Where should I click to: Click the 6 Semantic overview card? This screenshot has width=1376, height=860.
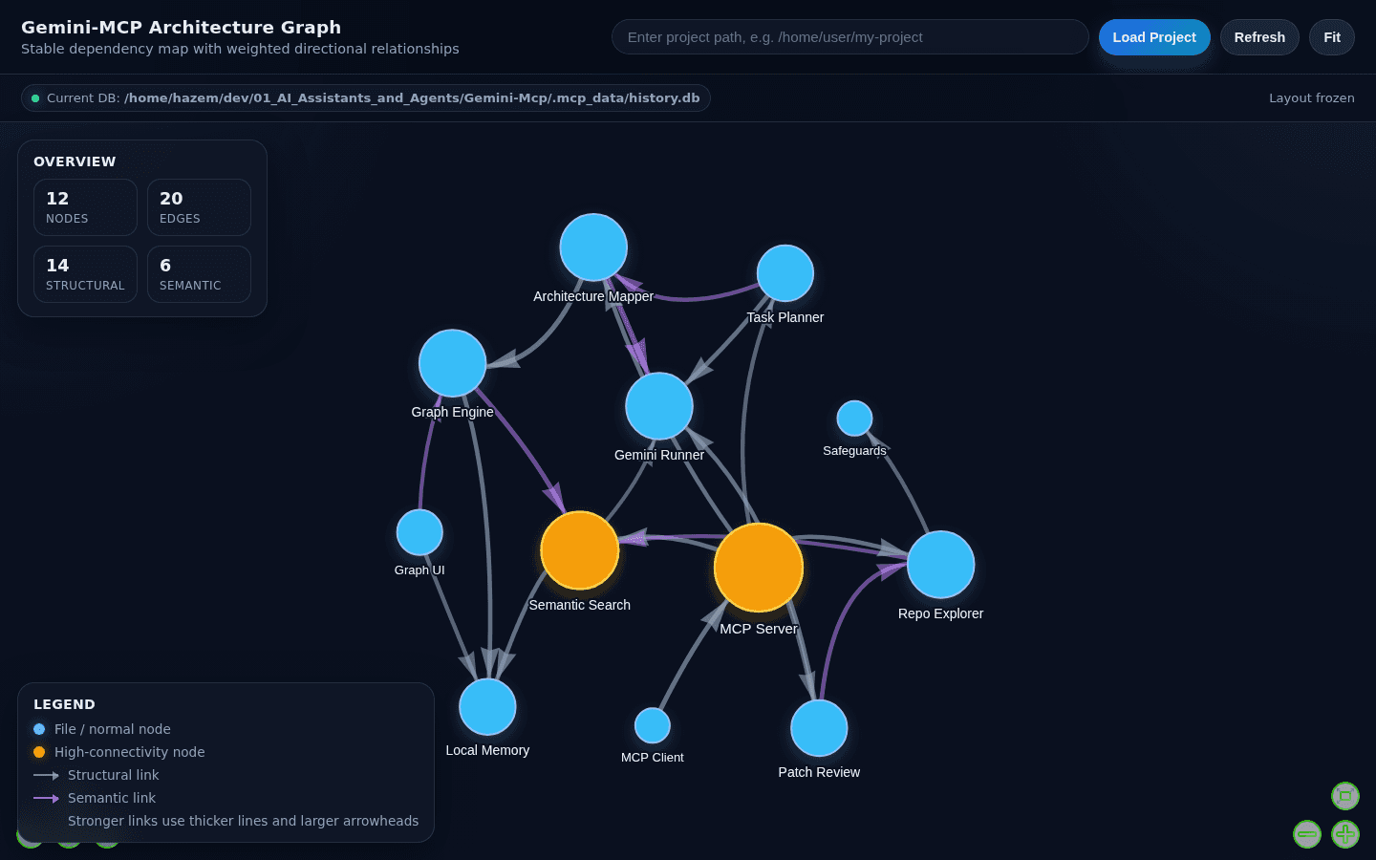tap(199, 274)
